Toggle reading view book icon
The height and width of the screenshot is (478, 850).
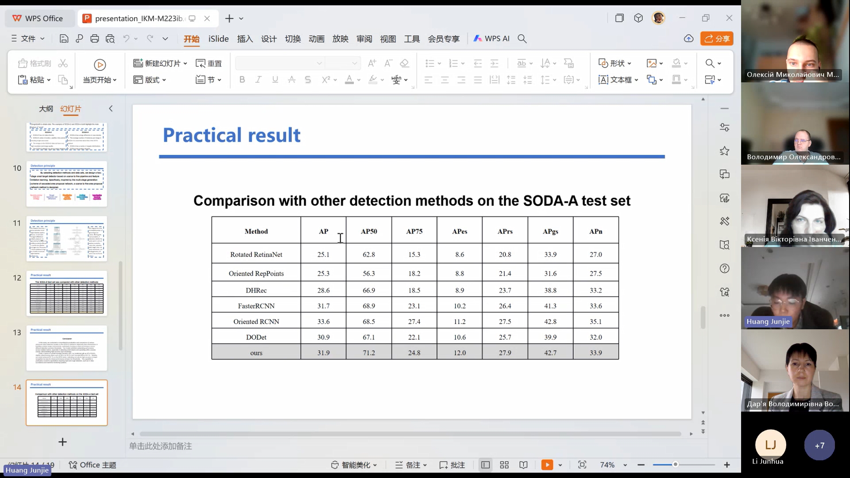pyautogui.click(x=523, y=465)
